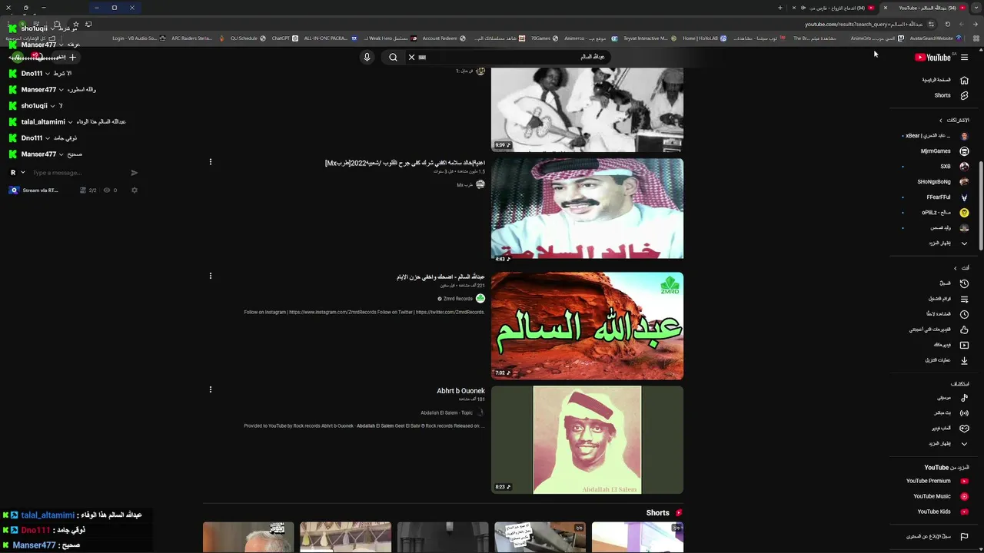Open the on-screen keyboard icon in search
The width and height of the screenshot is (984, 553).
pos(422,57)
